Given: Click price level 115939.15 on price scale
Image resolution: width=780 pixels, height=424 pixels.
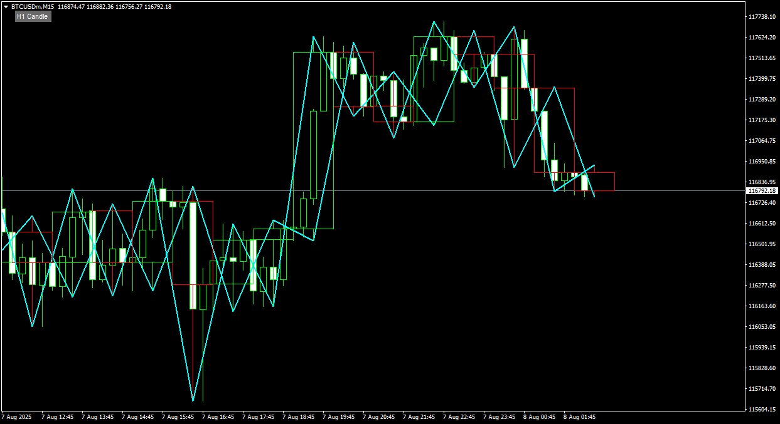Looking at the screenshot, I should pos(761,348).
